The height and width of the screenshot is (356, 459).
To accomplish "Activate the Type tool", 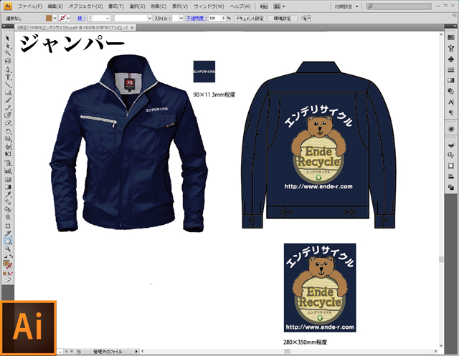I will [x=8, y=77].
